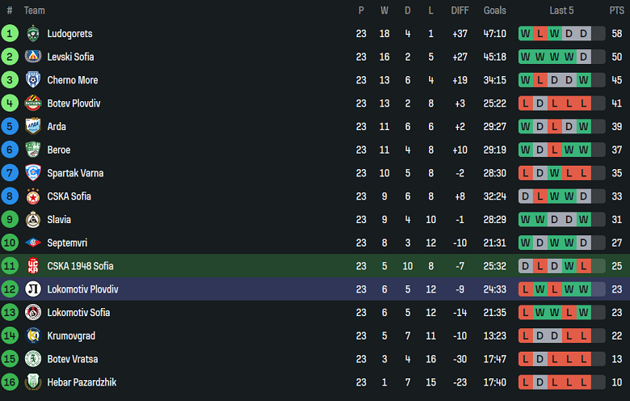630x401 pixels.
Task: Click the Levski Sofia team logo
Action: (x=33, y=57)
